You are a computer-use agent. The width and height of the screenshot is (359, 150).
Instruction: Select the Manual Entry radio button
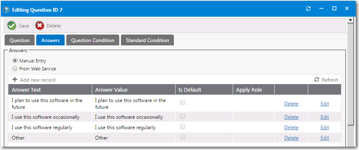(x=15, y=61)
